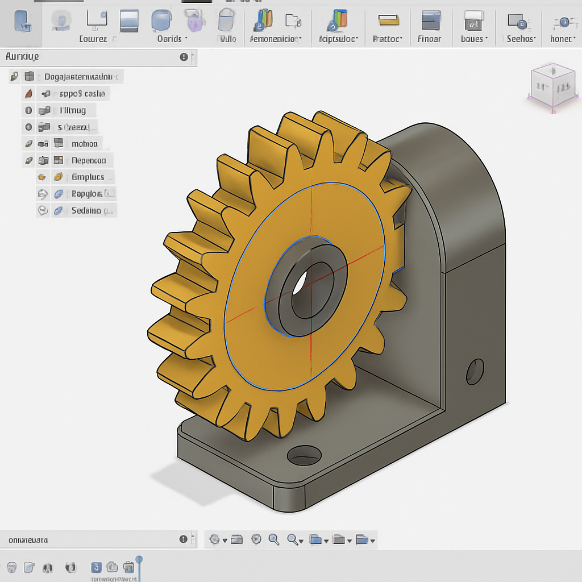The height and width of the screenshot is (582, 582).
Task: Click the ViewCube to change the view
Action: [552, 88]
